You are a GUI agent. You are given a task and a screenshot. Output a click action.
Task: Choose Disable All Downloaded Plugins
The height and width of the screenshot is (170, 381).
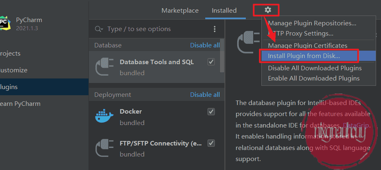tap(315, 68)
